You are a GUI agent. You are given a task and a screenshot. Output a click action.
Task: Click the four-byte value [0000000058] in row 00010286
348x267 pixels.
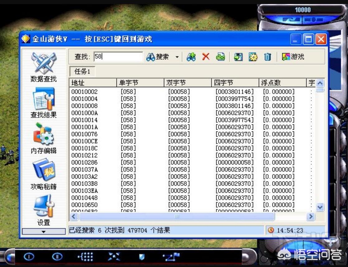point(235,163)
